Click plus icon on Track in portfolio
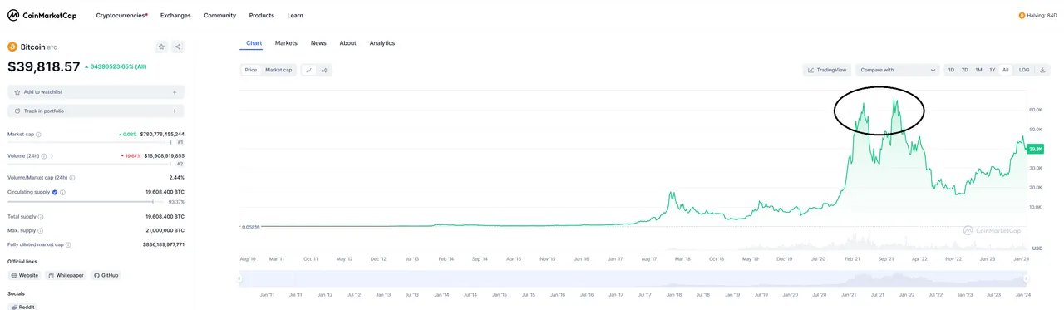This screenshot has width=1064, height=310. 174,111
